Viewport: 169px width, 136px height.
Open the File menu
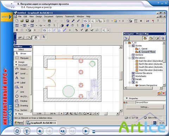pyautogui.click(x=20, y=17)
